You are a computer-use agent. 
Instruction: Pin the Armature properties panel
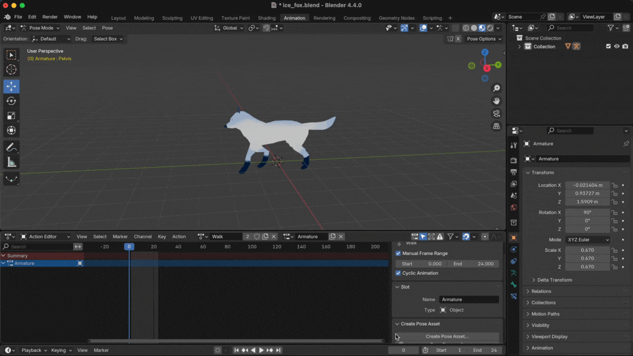626,144
